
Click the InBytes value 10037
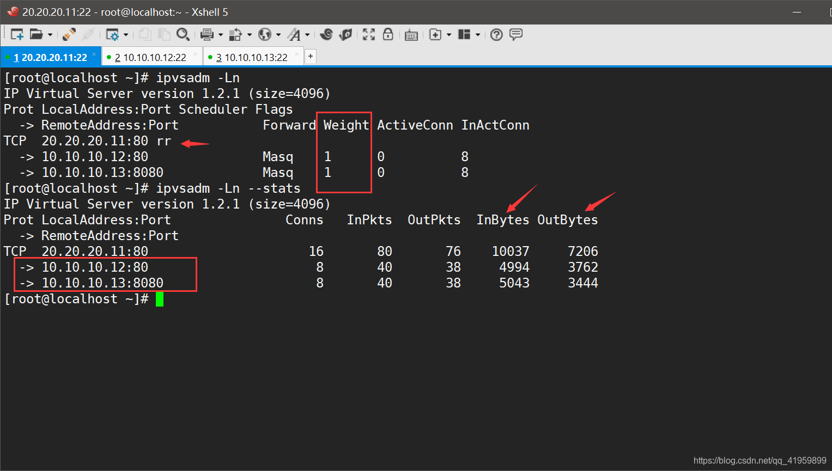click(511, 252)
